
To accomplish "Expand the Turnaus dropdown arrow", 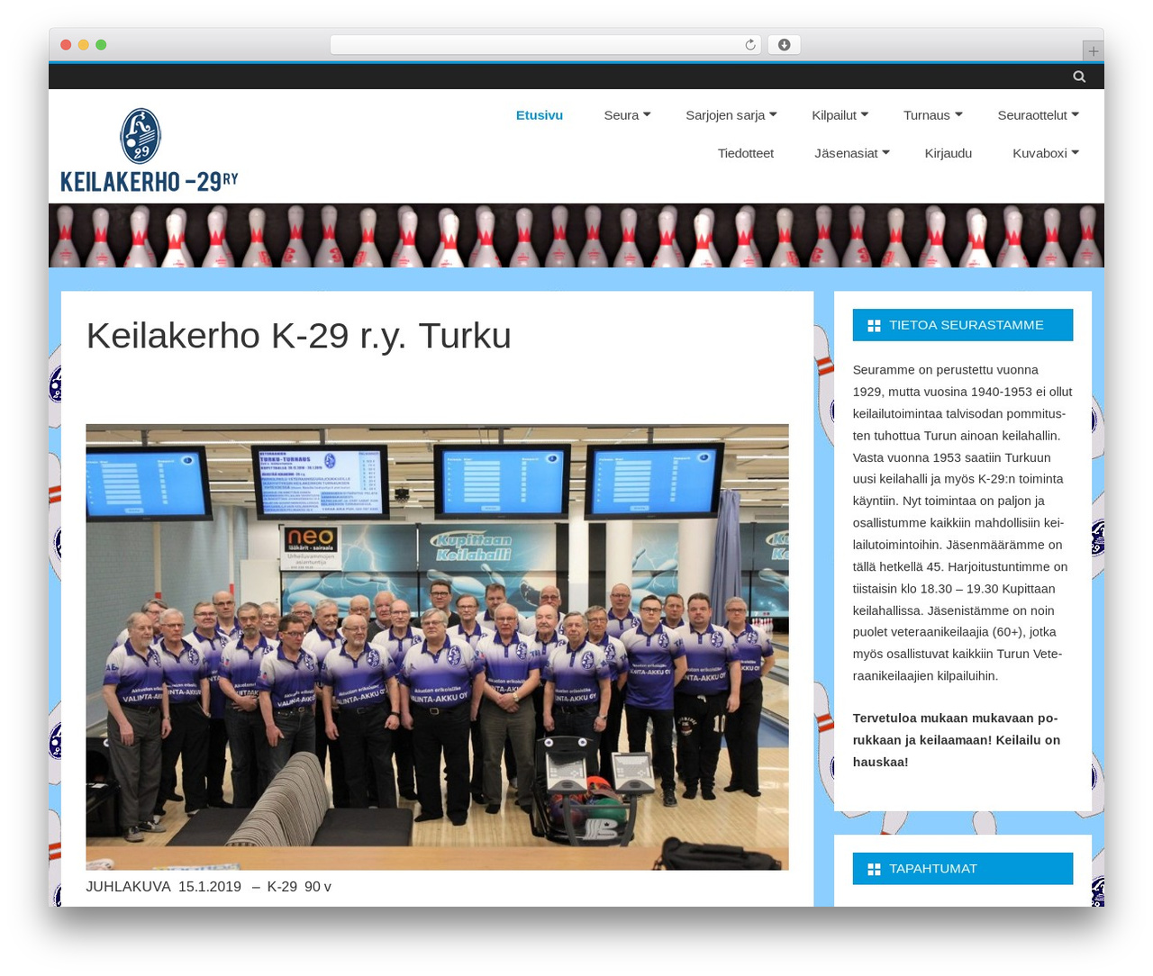I will pyautogui.click(x=958, y=114).
